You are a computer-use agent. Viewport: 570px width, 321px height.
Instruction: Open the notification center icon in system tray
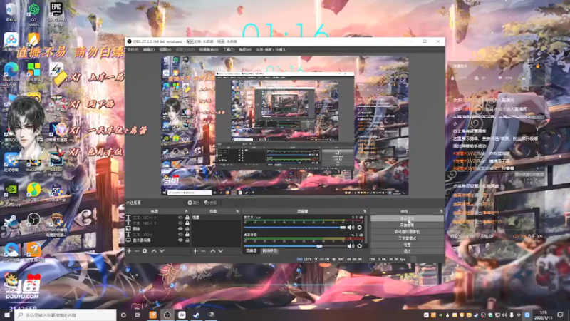point(560,315)
